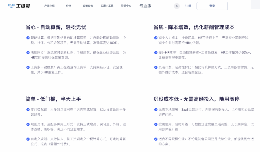Go to the 价格 page

point(69,6)
